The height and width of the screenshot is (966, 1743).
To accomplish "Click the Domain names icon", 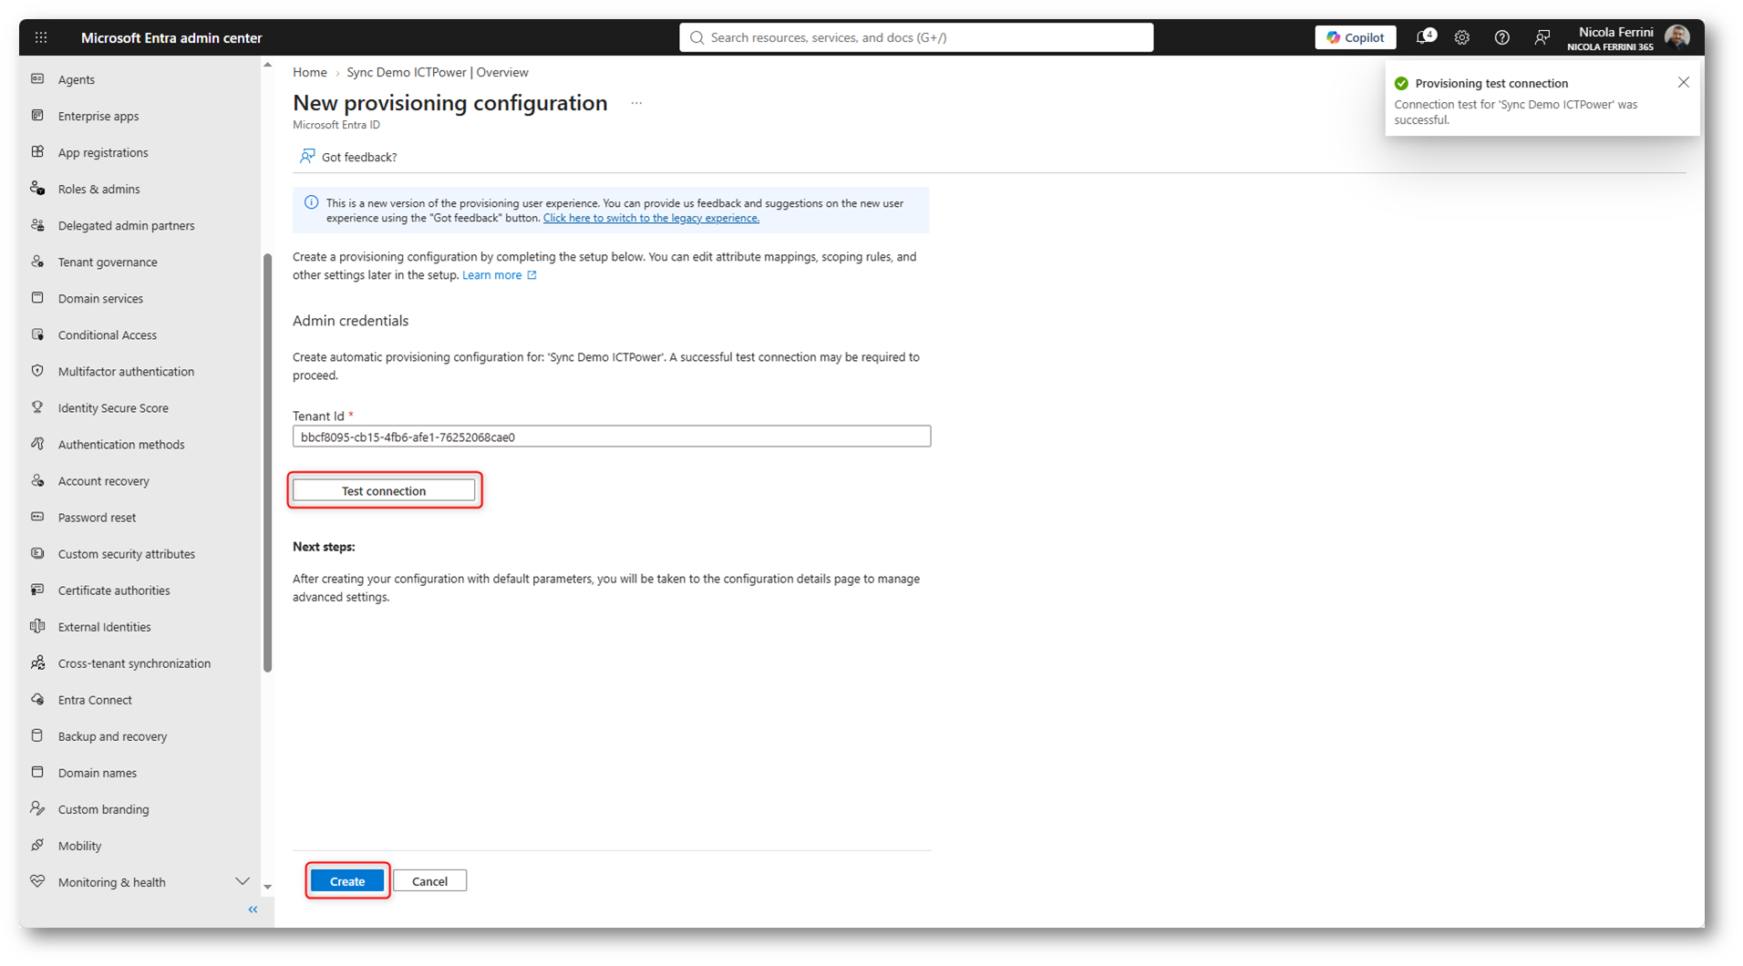I will click(37, 772).
